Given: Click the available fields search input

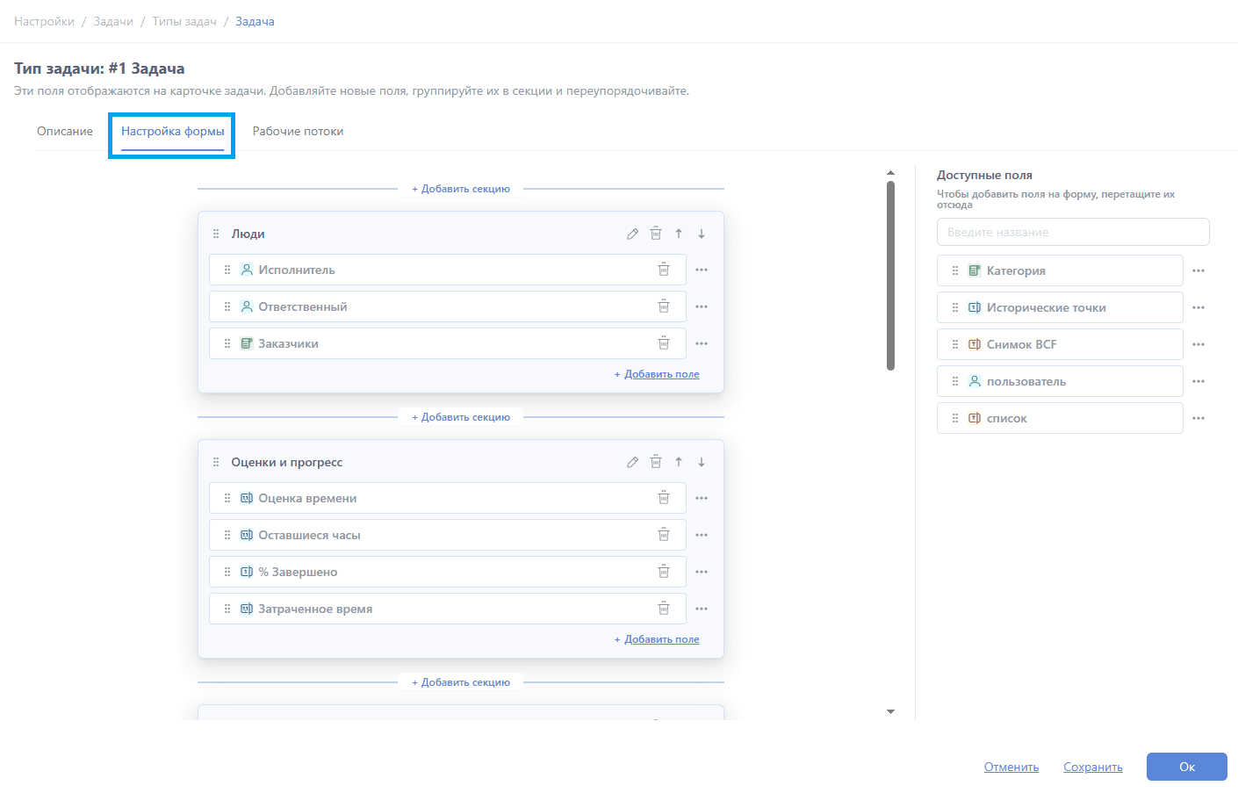Looking at the screenshot, I should [x=1073, y=232].
